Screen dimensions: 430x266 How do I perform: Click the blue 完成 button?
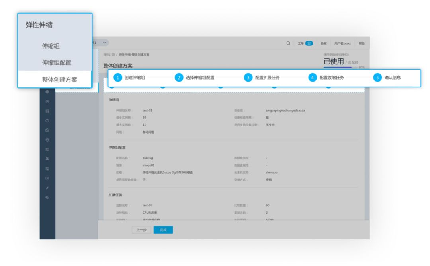(x=163, y=230)
